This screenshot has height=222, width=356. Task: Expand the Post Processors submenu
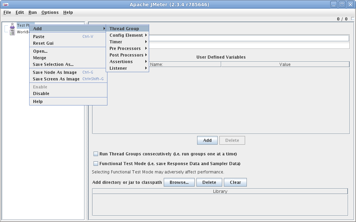[x=127, y=55]
